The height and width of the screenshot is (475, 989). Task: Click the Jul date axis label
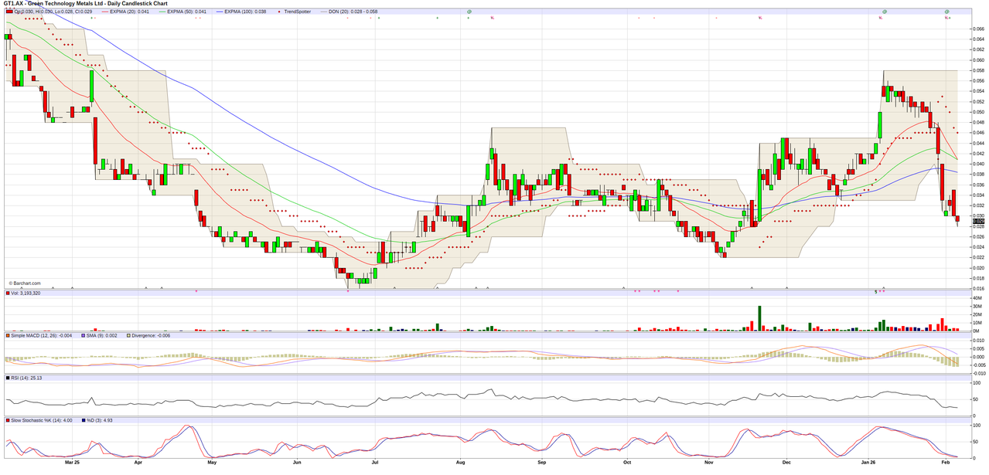coord(375,463)
